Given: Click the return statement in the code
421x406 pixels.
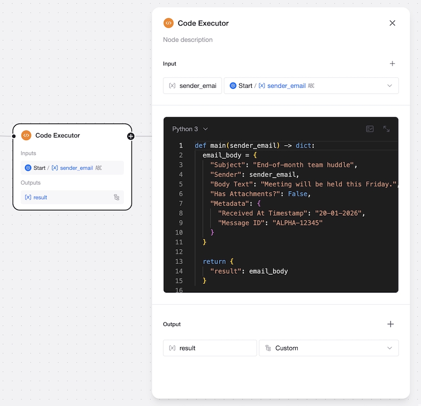Looking at the screenshot, I should (x=218, y=262).
